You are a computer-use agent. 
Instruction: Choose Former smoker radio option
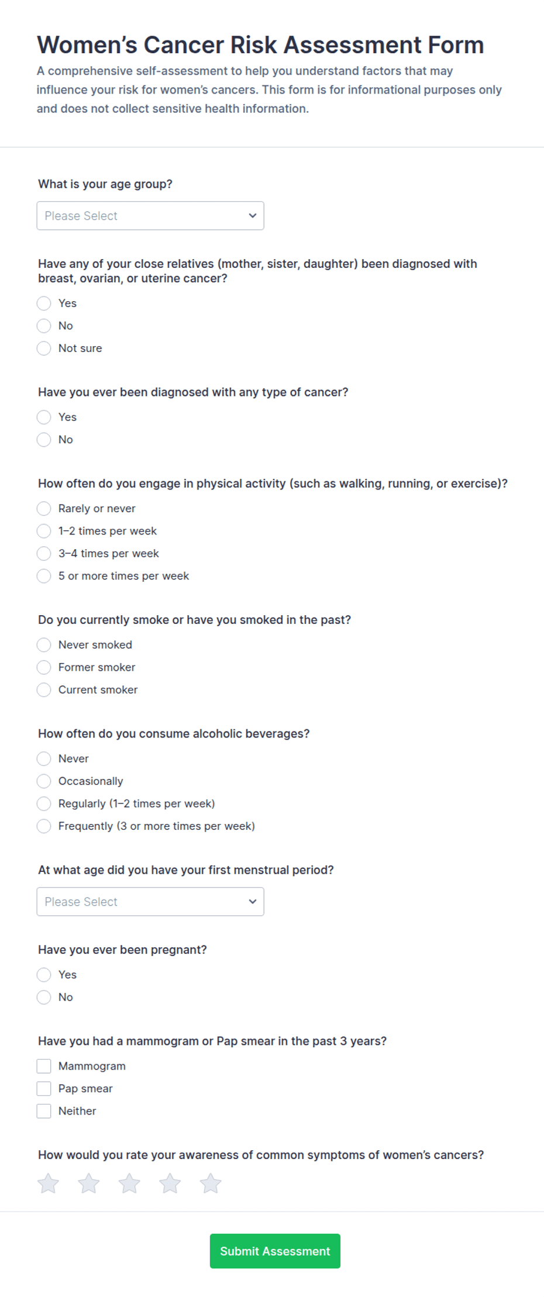tap(44, 667)
